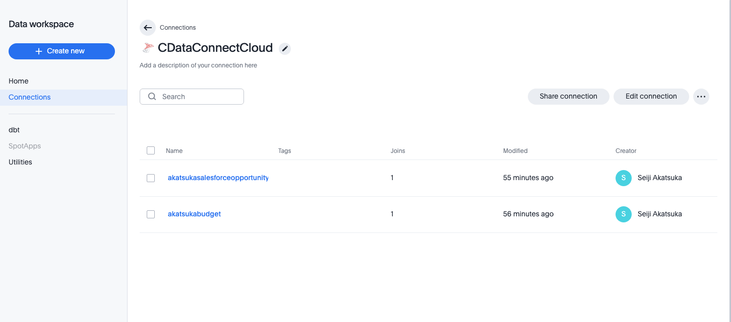Click the Share connection button
Viewport: 731px width, 322px height.
[568, 97]
